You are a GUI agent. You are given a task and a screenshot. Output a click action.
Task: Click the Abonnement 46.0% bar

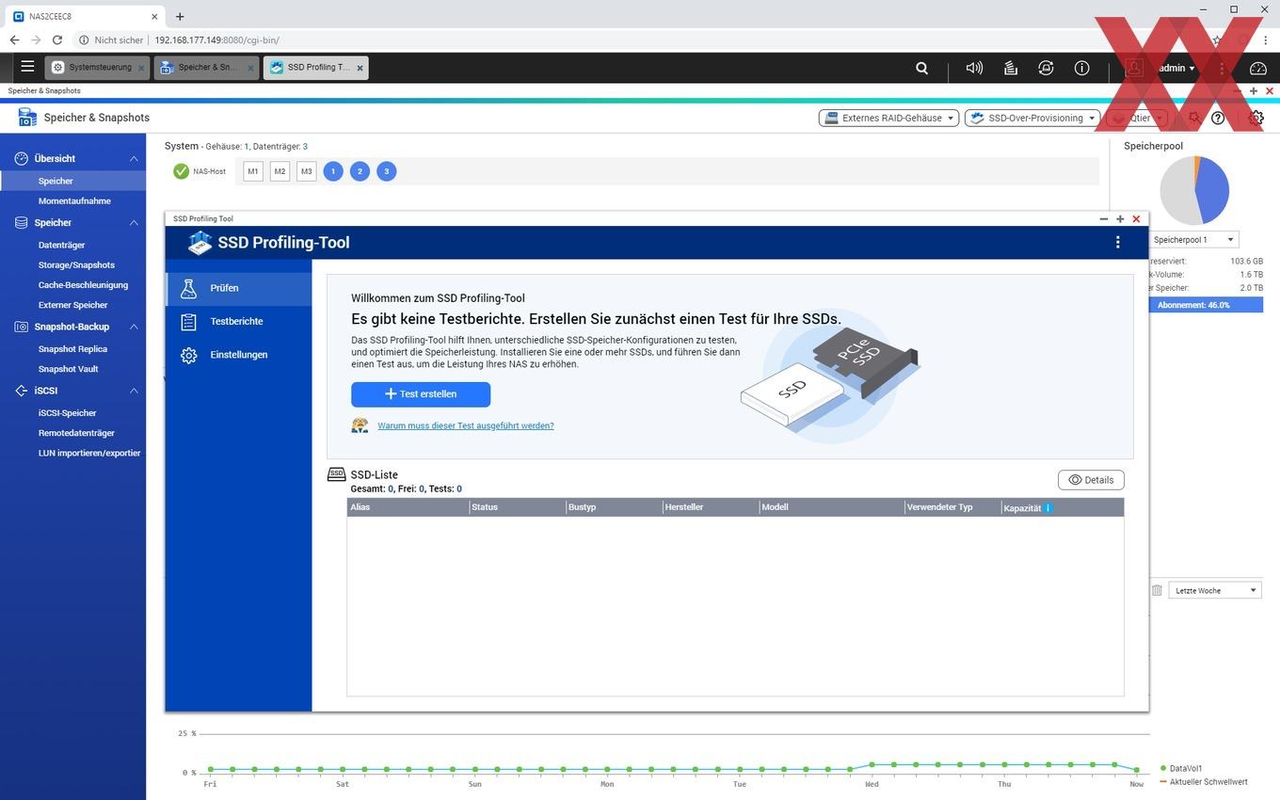point(1206,305)
